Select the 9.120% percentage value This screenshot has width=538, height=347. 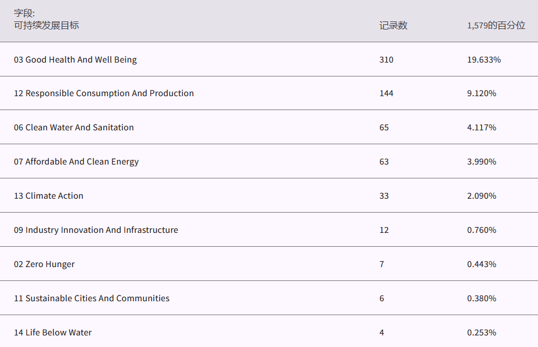(481, 93)
